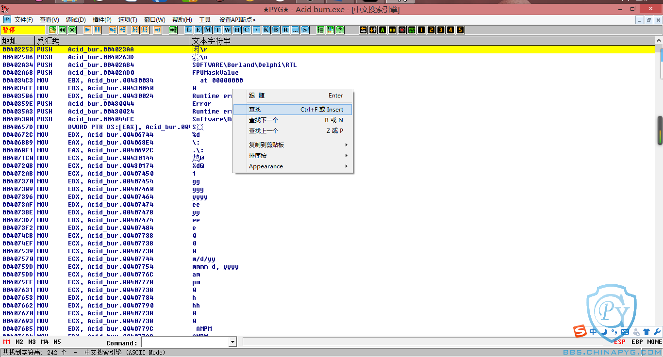Open CPU window with C button
Screen dimensions: 663x357
[247, 30]
